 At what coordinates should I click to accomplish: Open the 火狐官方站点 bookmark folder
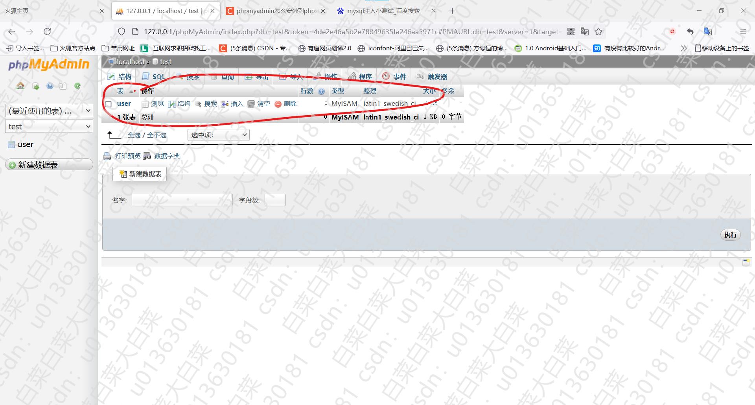pyautogui.click(x=73, y=48)
